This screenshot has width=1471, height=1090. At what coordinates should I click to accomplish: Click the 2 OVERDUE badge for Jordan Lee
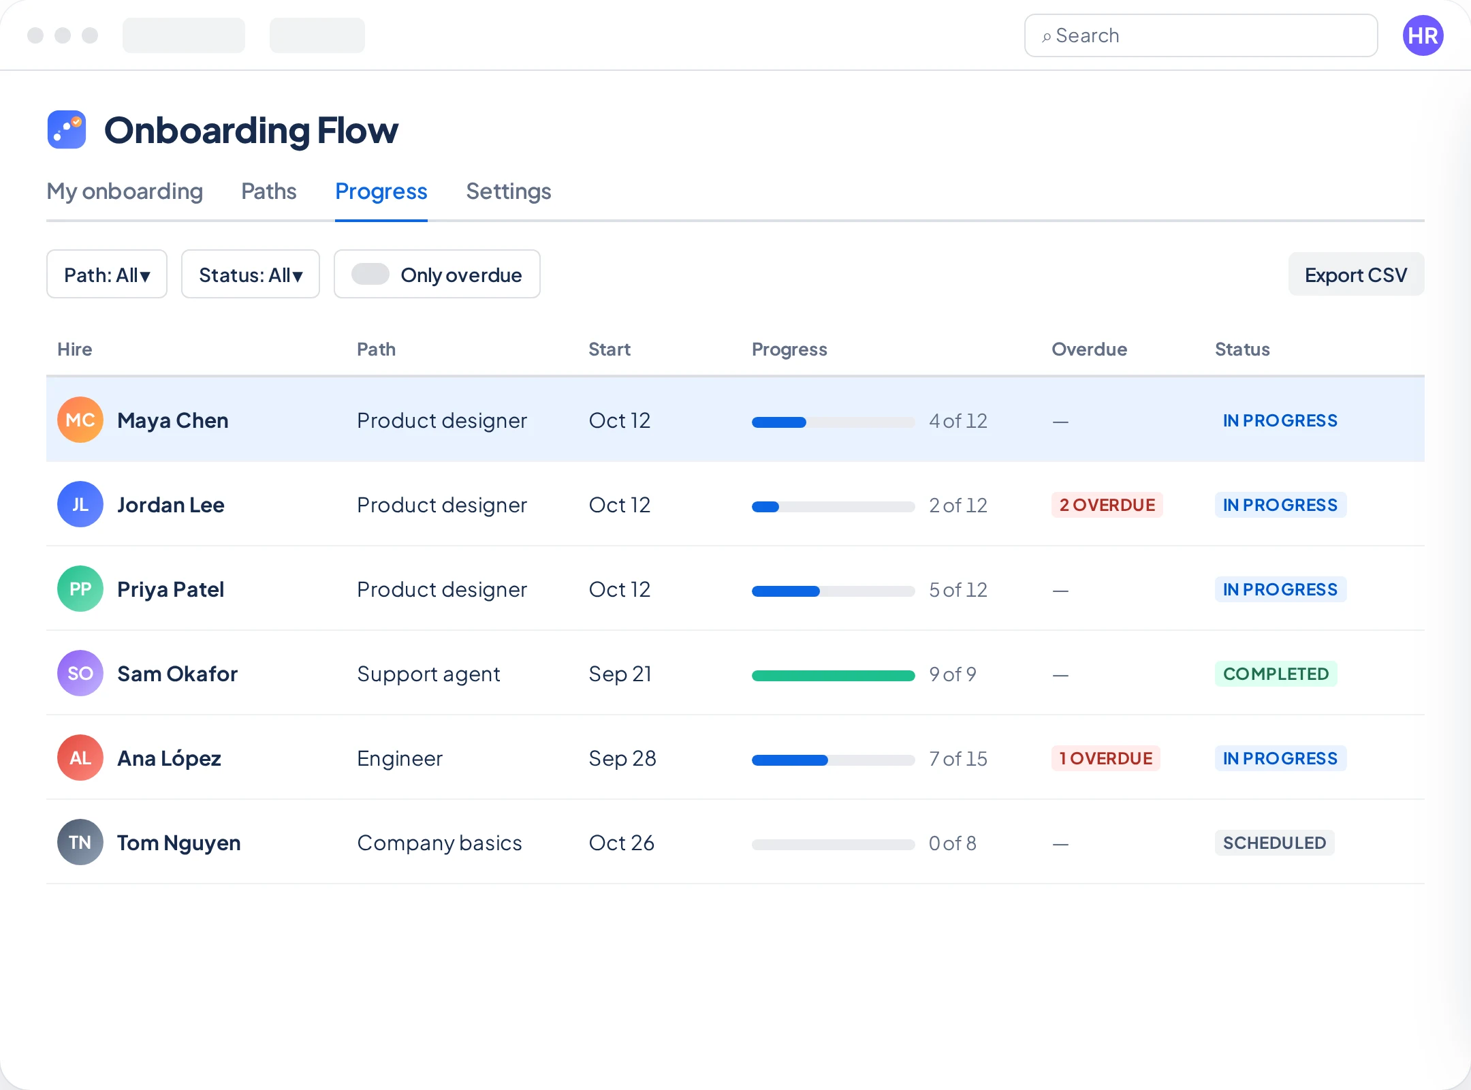(1107, 505)
